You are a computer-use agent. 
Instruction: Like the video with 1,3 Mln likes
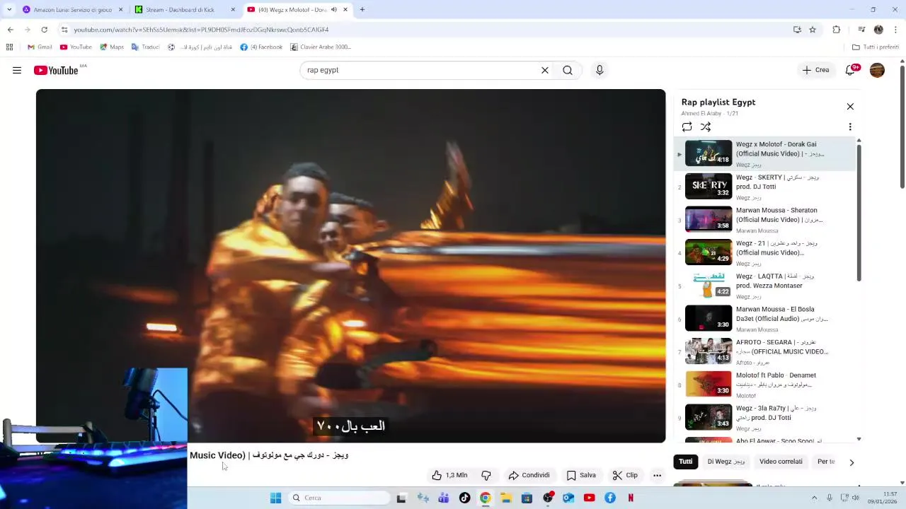pos(450,475)
